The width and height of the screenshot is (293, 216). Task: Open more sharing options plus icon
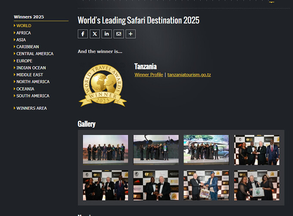(x=131, y=34)
